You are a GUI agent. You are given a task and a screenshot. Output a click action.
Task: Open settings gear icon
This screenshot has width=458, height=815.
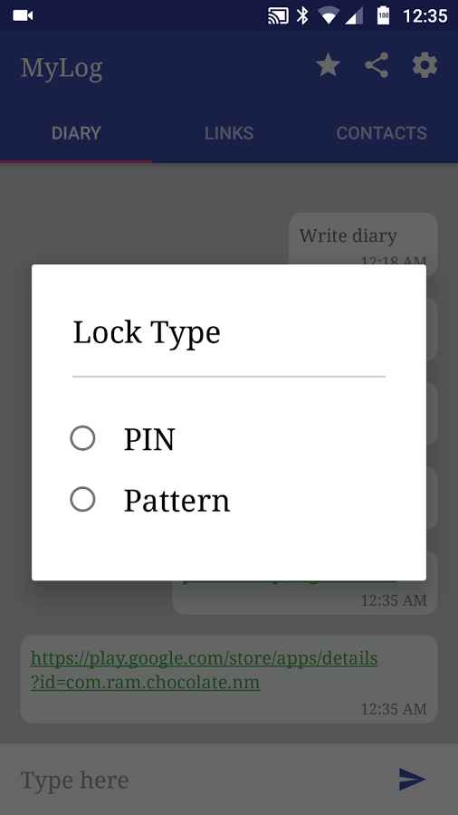[425, 65]
